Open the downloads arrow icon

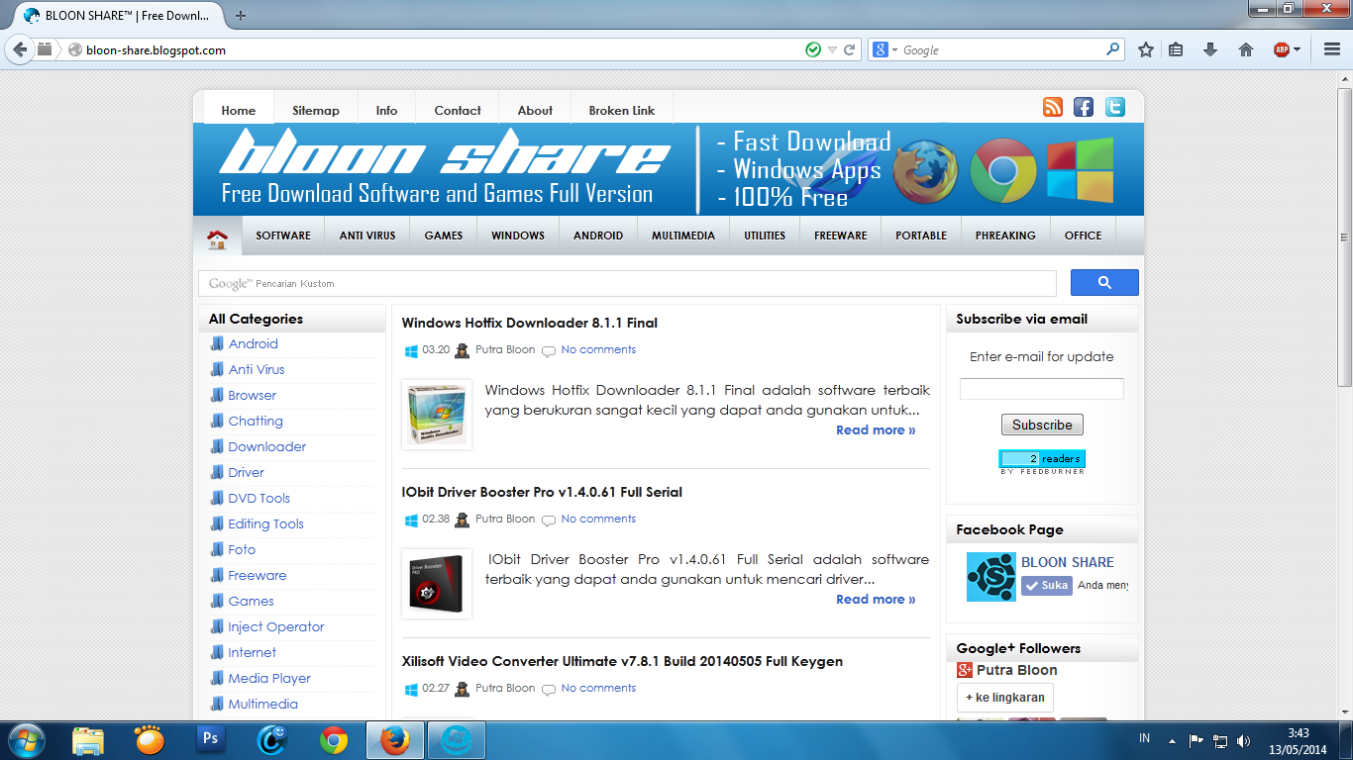click(x=1209, y=49)
